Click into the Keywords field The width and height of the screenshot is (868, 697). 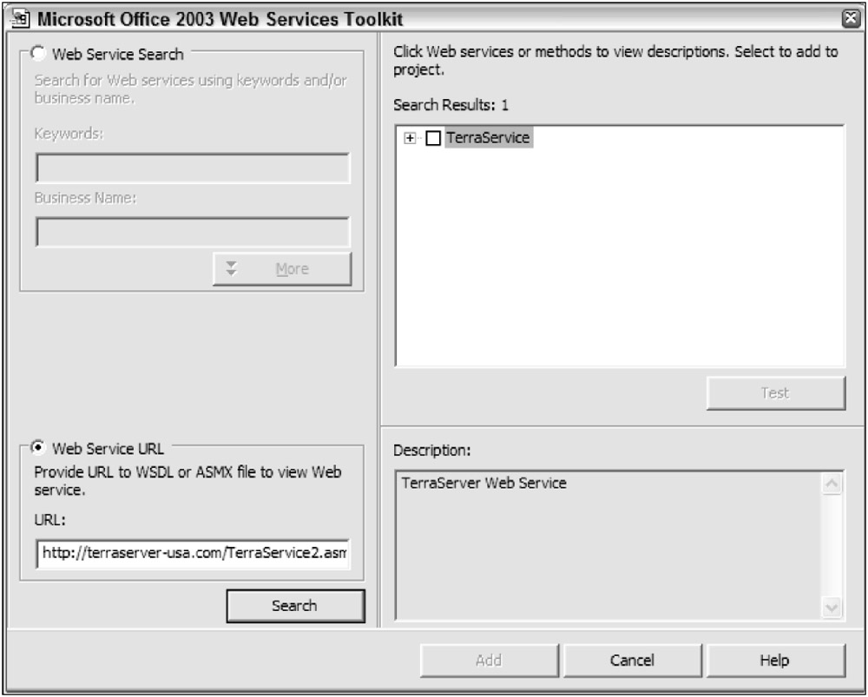click(x=193, y=168)
